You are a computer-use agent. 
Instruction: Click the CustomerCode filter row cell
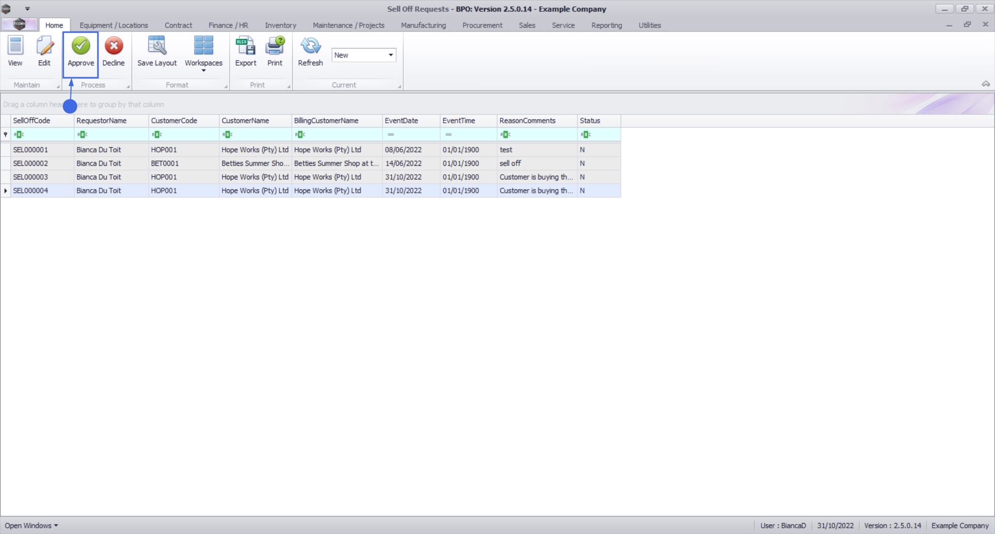(184, 135)
